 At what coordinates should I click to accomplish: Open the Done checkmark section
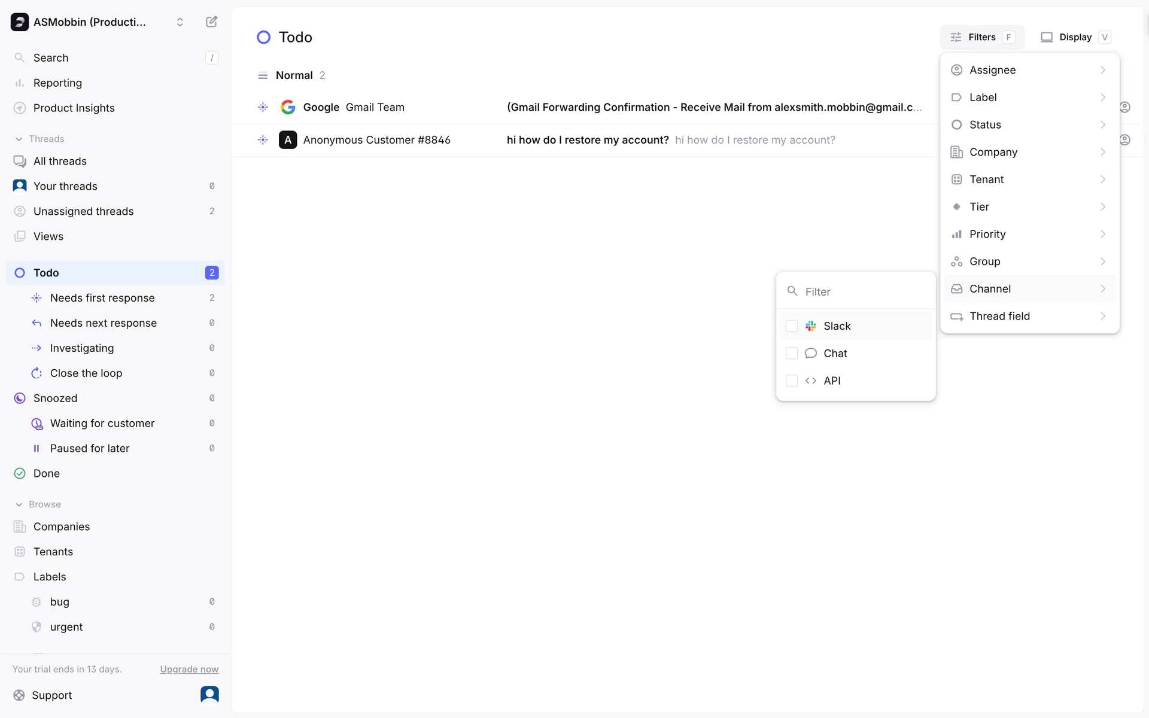pos(20,473)
